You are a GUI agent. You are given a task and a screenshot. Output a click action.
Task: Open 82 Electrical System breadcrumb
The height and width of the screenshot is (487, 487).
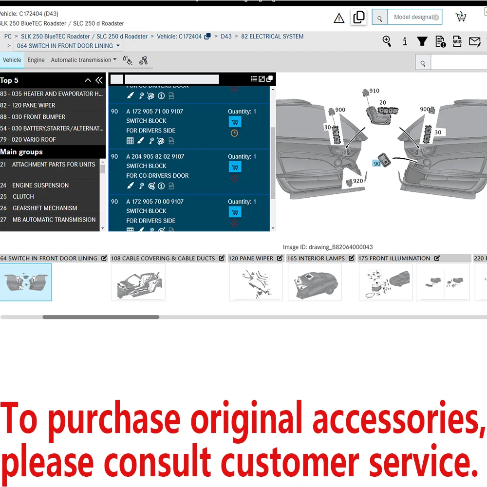pyautogui.click(x=272, y=37)
